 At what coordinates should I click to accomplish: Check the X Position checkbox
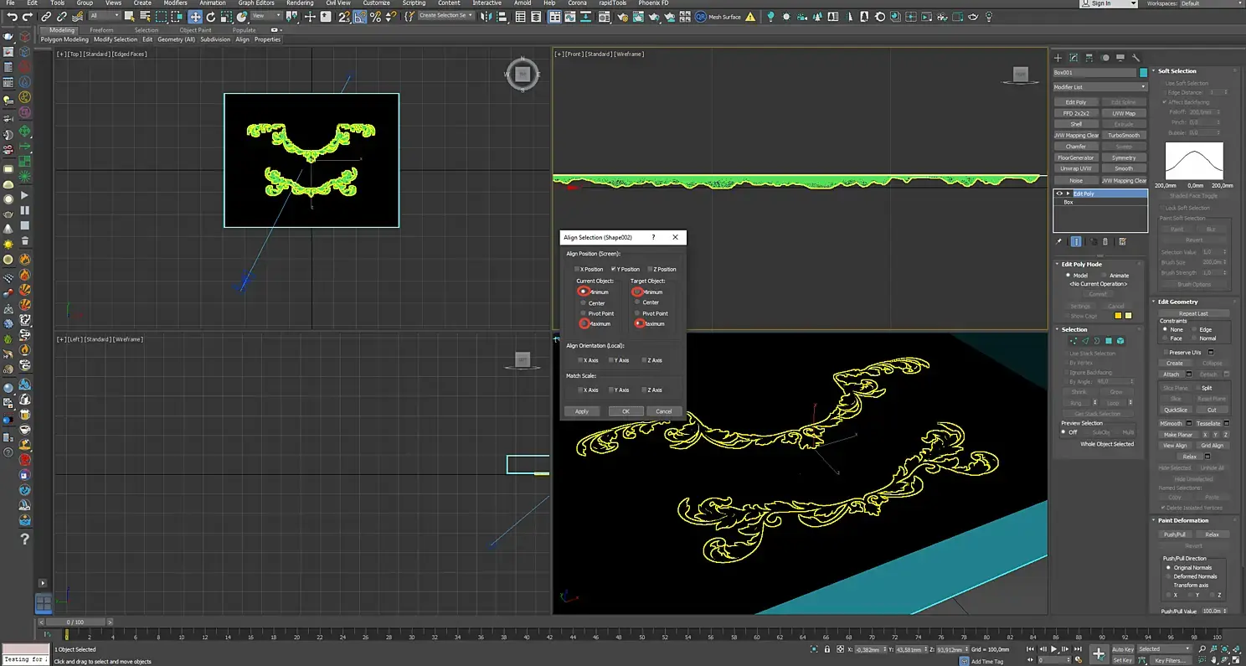(577, 269)
